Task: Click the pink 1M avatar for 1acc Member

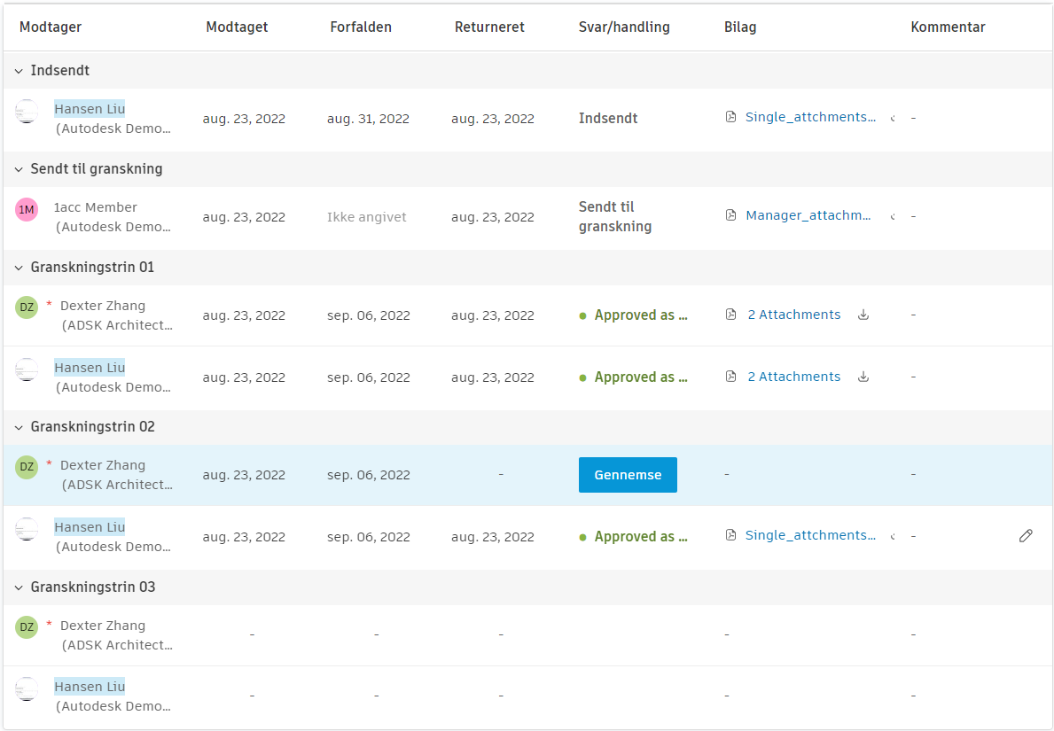Action: point(27,210)
